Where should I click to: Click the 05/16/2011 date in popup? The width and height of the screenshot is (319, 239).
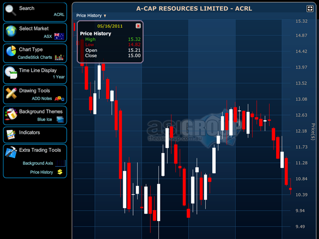tap(110, 26)
